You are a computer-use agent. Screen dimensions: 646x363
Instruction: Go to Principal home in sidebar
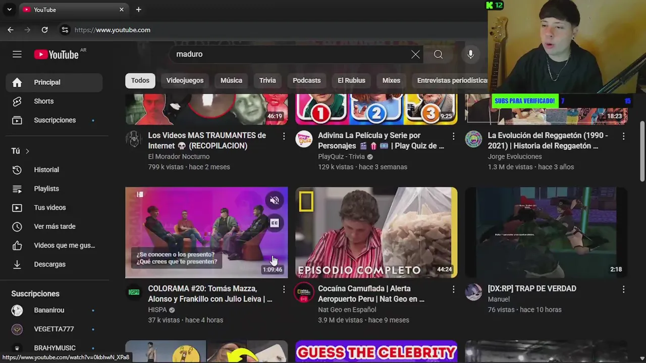tap(54, 82)
